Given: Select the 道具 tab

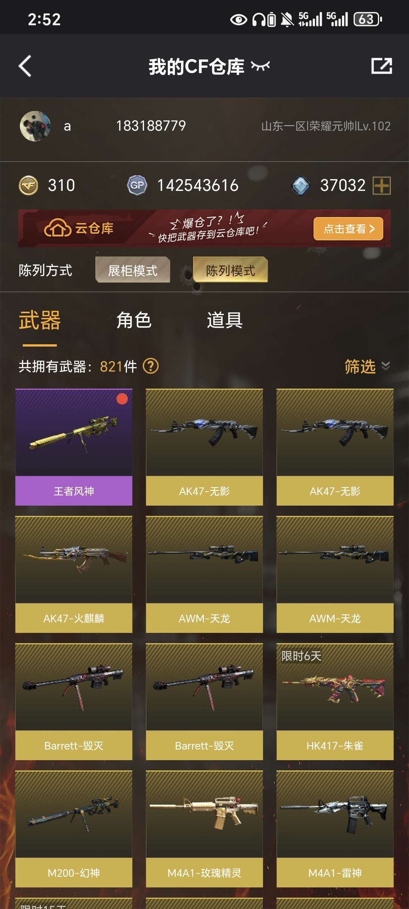Looking at the screenshot, I should click(x=225, y=320).
